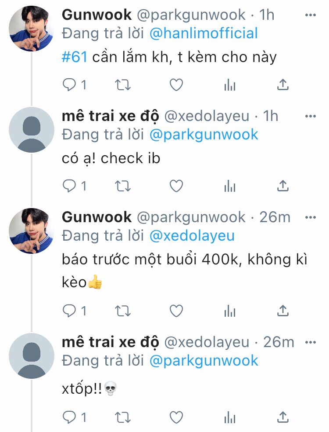The image size is (329, 432).
Task: Retweet the 'có ạ! check ib' reply
Action: (122, 186)
